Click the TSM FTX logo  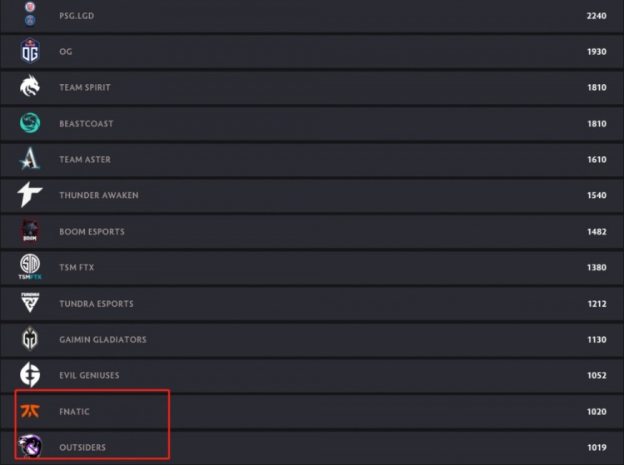(30, 266)
